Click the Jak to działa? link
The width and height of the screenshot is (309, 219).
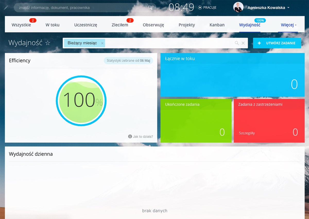(x=143, y=137)
